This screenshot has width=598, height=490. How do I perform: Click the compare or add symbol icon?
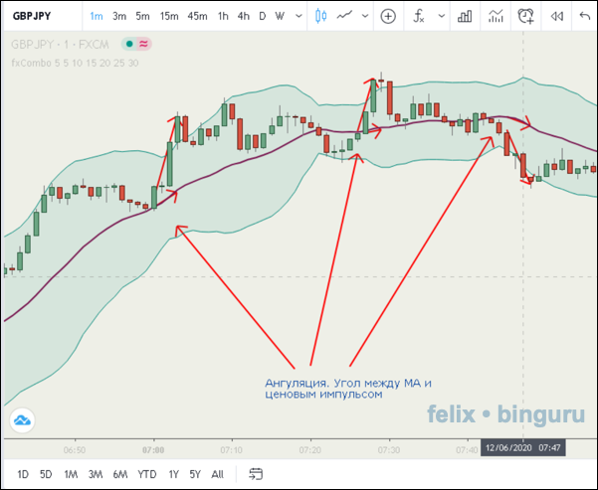tap(388, 16)
